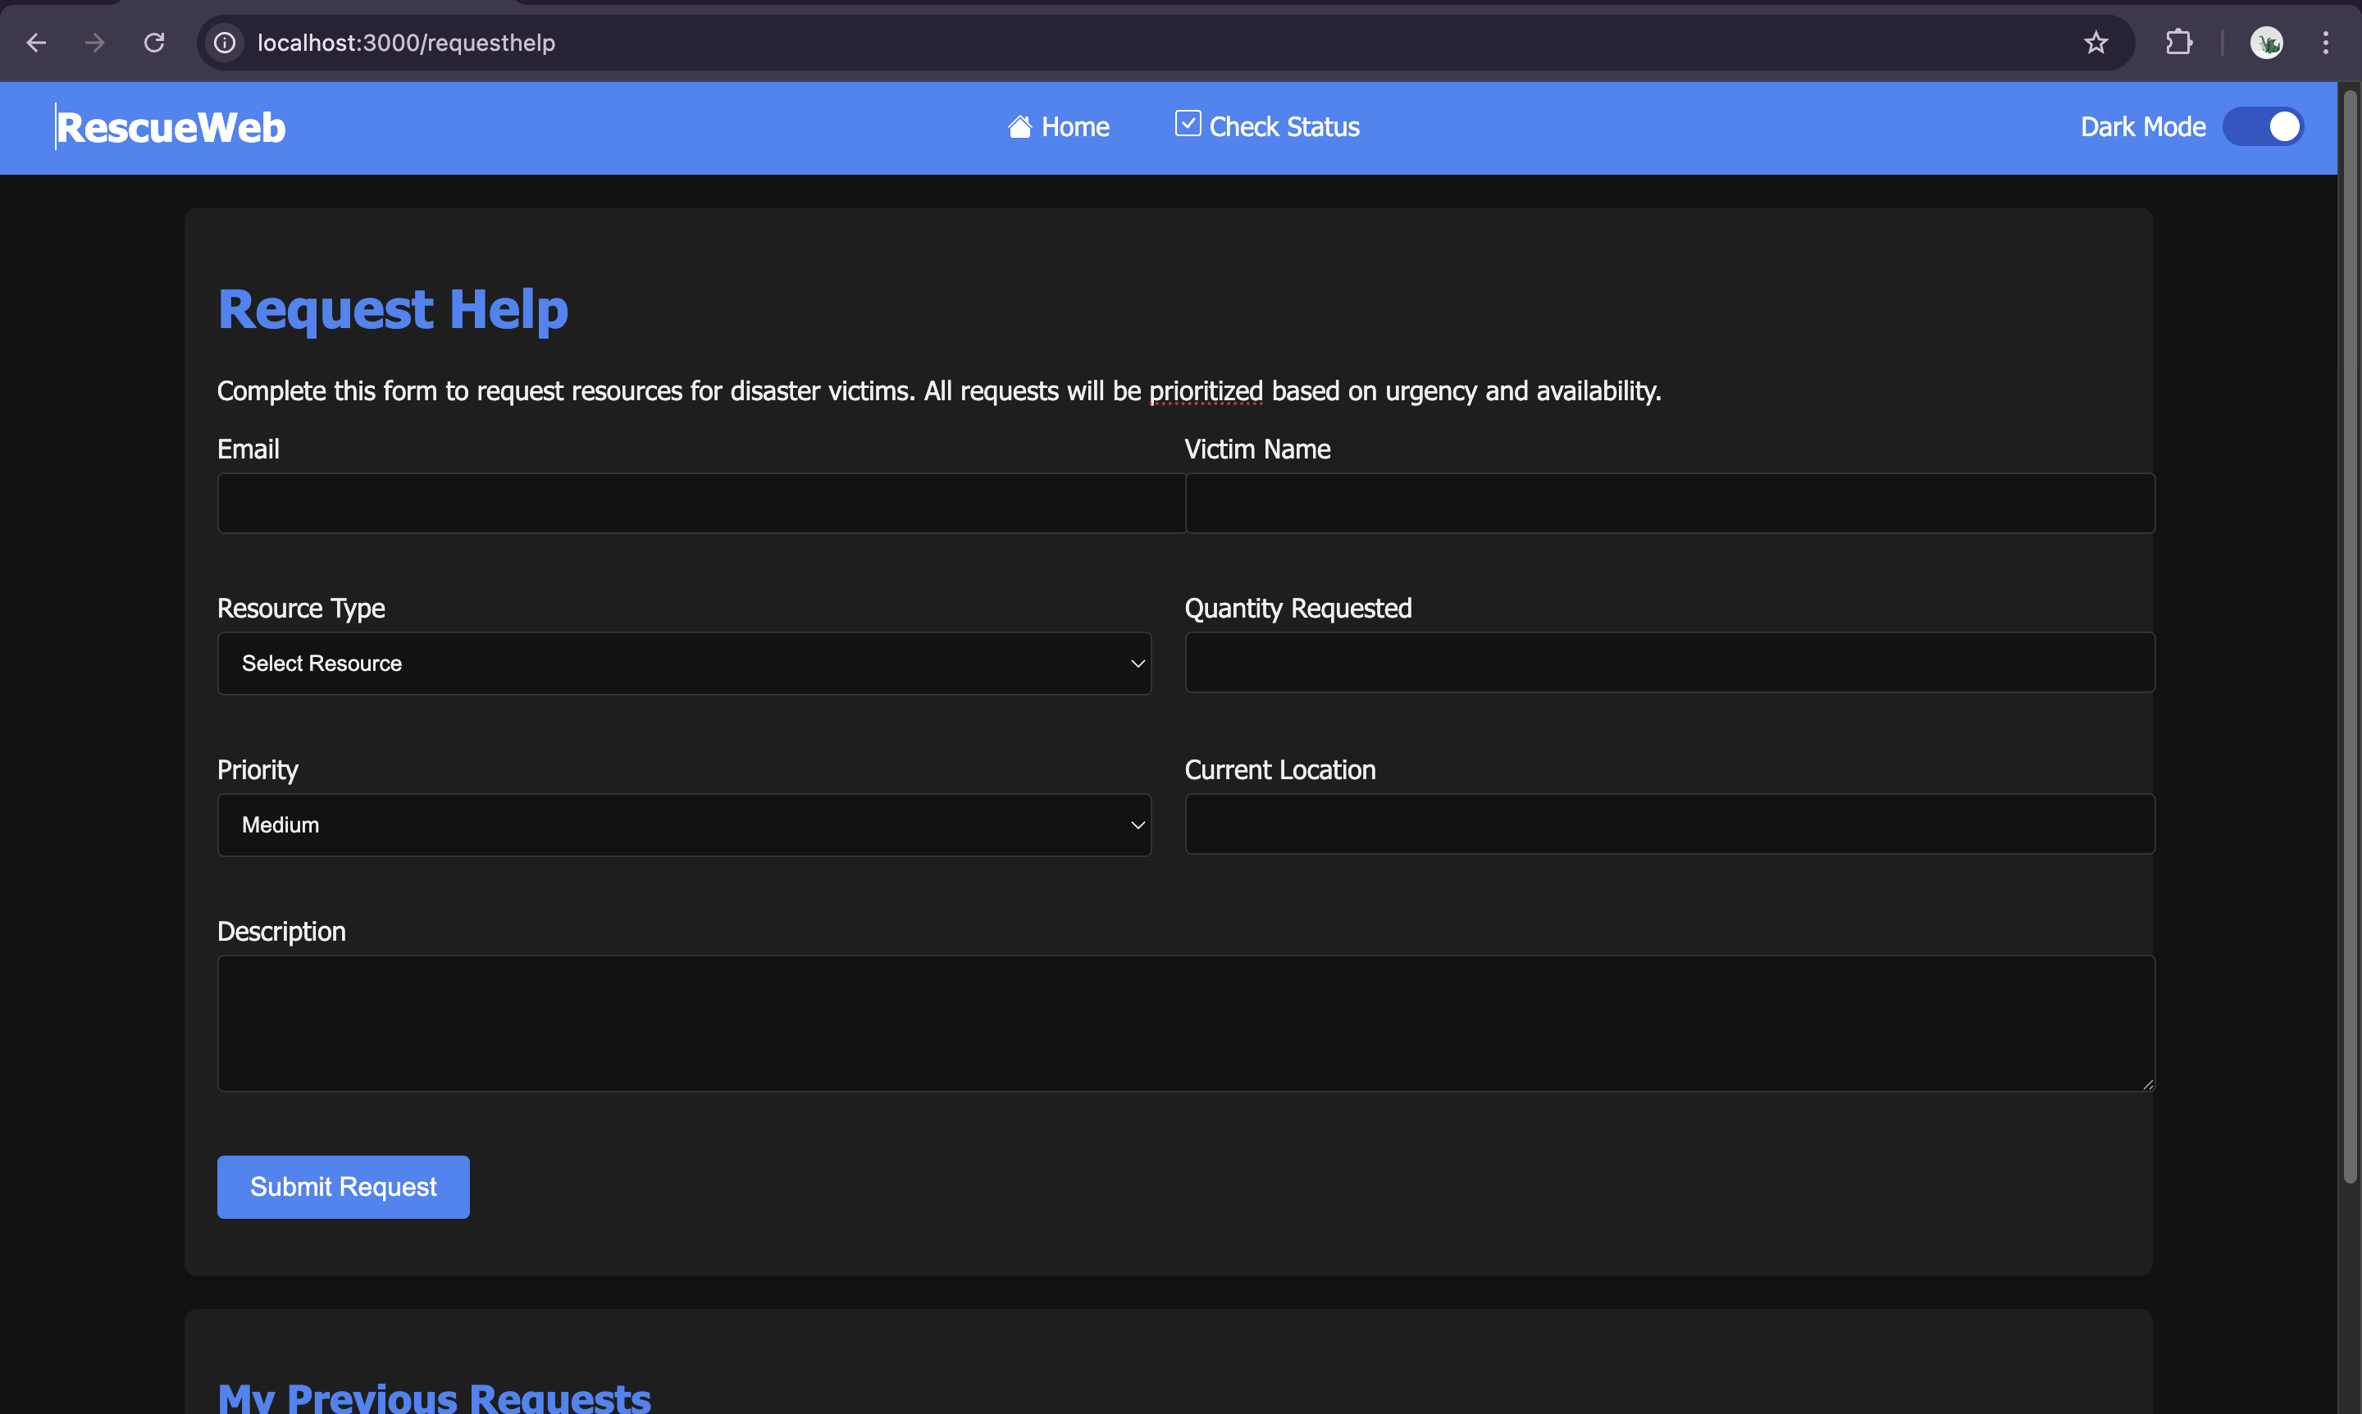Screen dimensions: 2362x1414
Task: Click the page vertical scrollbar
Action: [x=2350, y=629]
